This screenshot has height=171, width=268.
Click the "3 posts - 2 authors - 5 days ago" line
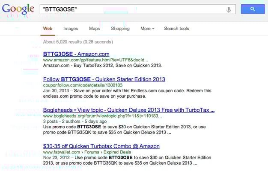(75, 122)
